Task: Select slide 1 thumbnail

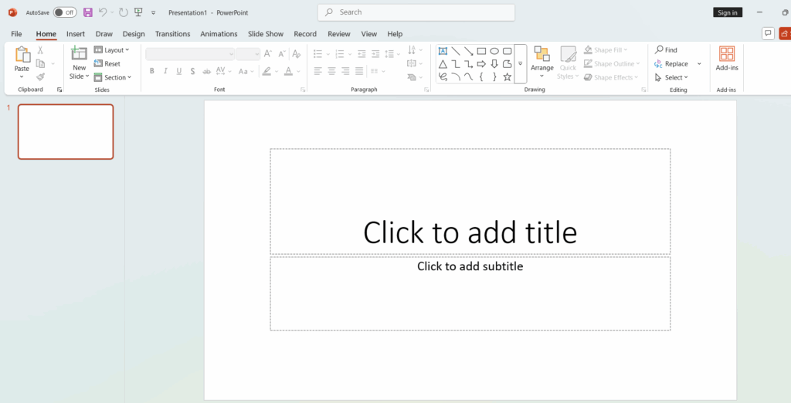Action: (66, 132)
